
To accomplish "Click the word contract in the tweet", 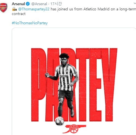I will (x=19, y=14).
